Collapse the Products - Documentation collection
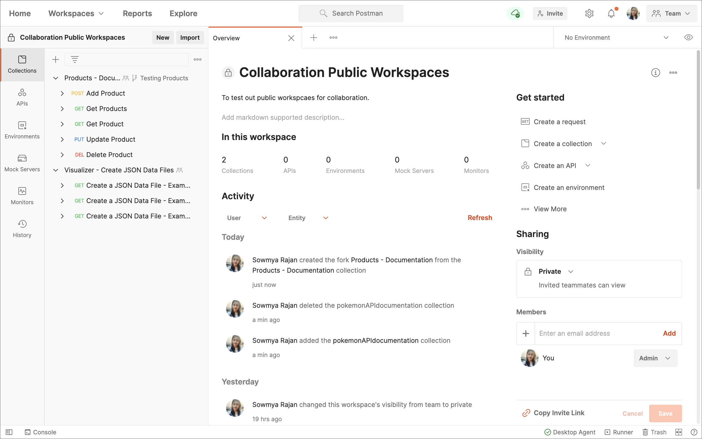 [x=55, y=78]
